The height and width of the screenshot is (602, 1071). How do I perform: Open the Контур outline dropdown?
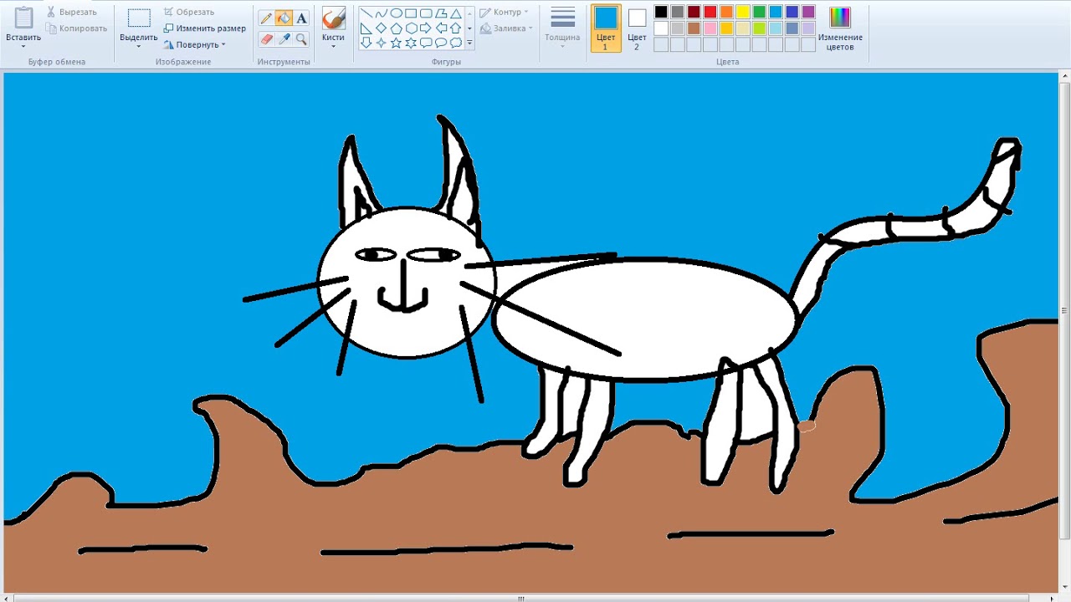(504, 13)
